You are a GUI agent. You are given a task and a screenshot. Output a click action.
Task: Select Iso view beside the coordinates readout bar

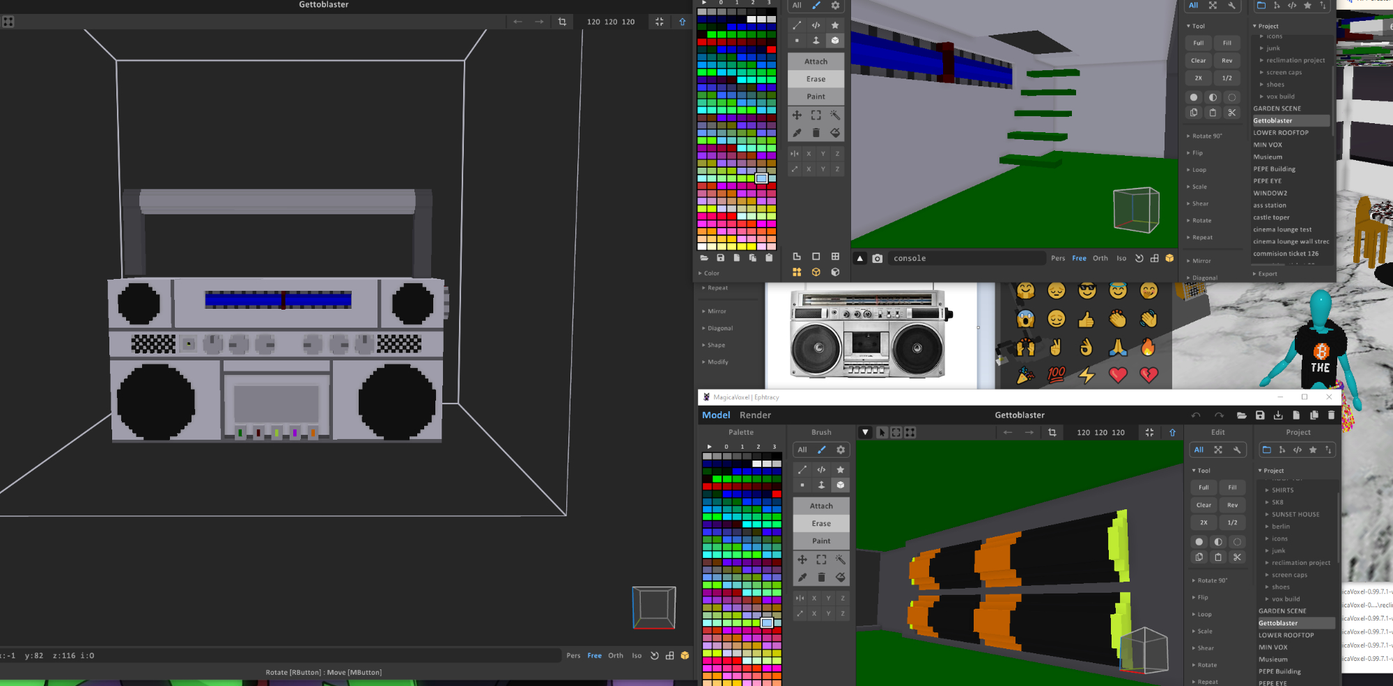click(x=637, y=655)
